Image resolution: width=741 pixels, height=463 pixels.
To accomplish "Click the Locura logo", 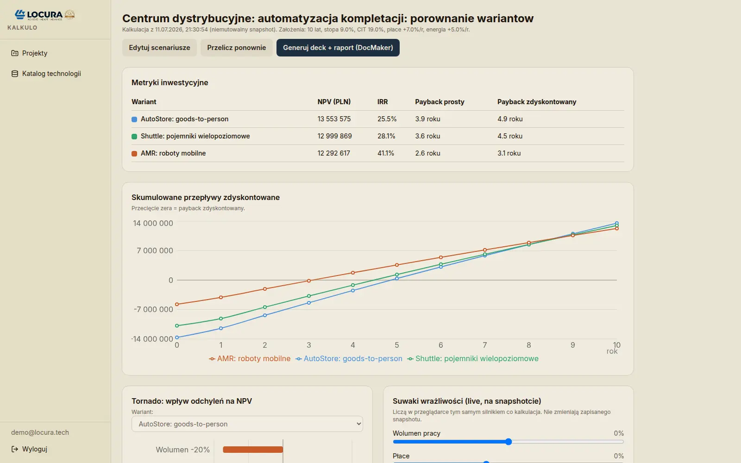I will point(44,15).
